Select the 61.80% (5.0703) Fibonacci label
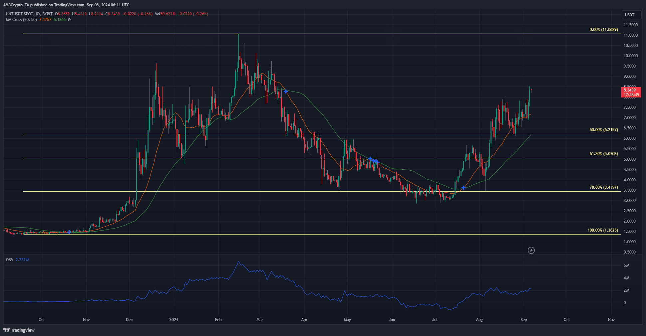The height and width of the screenshot is (336, 646). pos(603,154)
